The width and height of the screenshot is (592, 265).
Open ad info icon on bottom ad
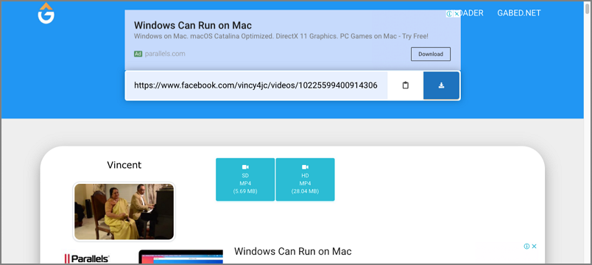(526, 246)
